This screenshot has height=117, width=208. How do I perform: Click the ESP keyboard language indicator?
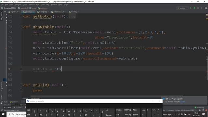189,114
